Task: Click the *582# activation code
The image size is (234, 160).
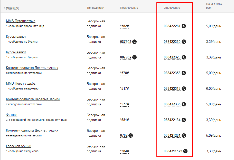Action: 124,26
